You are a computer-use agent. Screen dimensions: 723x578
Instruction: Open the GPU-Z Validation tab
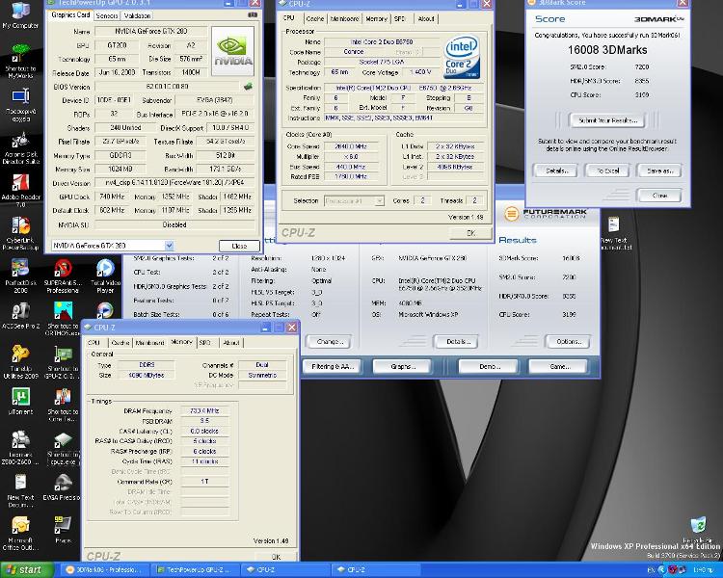137,15
